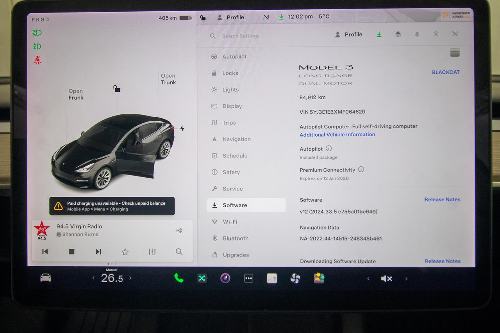Open the notifications bell icon

[x=417, y=34]
